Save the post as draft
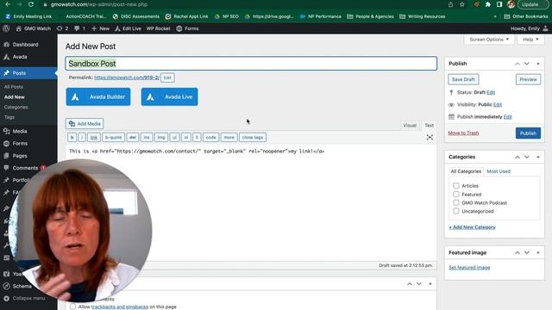This screenshot has width=552, height=310. pyautogui.click(x=463, y=79)
